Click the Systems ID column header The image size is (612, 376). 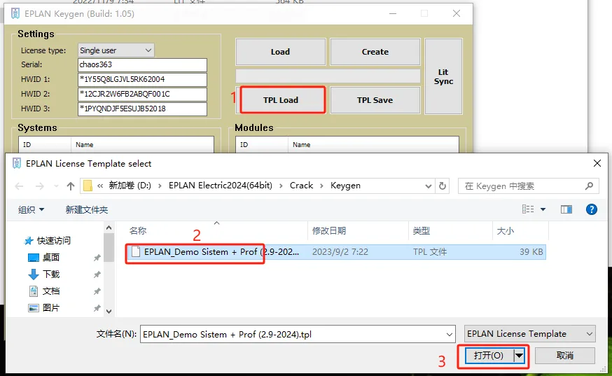45,144
